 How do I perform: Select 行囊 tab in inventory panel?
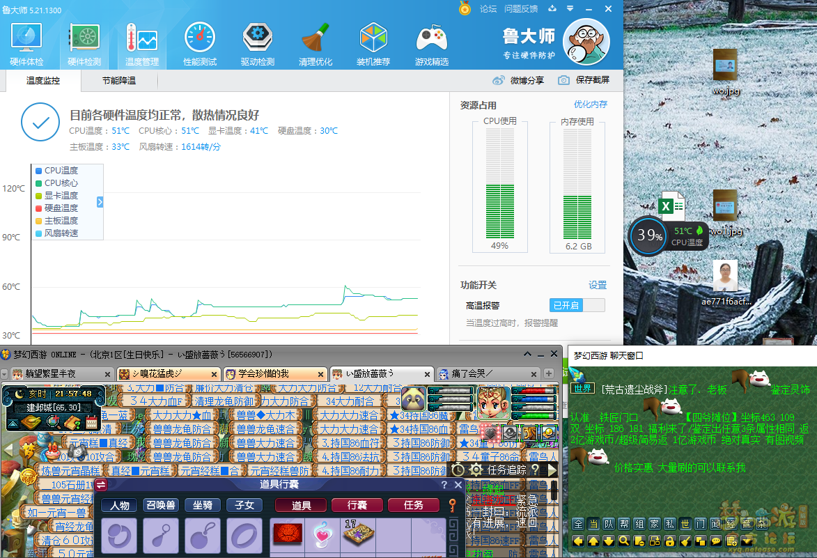357,505
